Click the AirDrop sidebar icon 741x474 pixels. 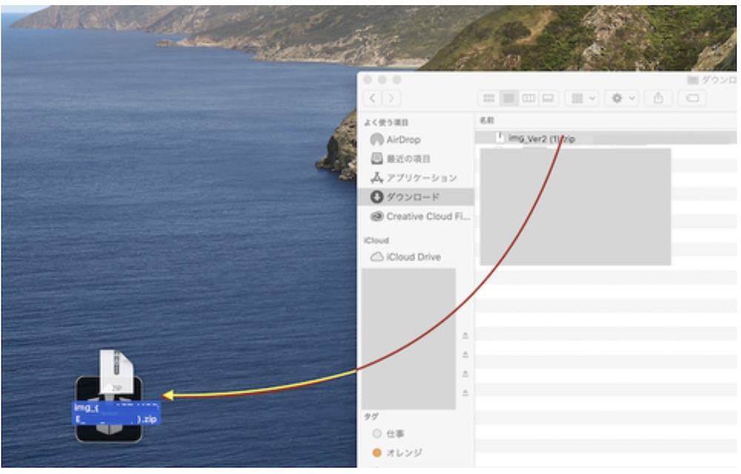click(x=376, y=140)
